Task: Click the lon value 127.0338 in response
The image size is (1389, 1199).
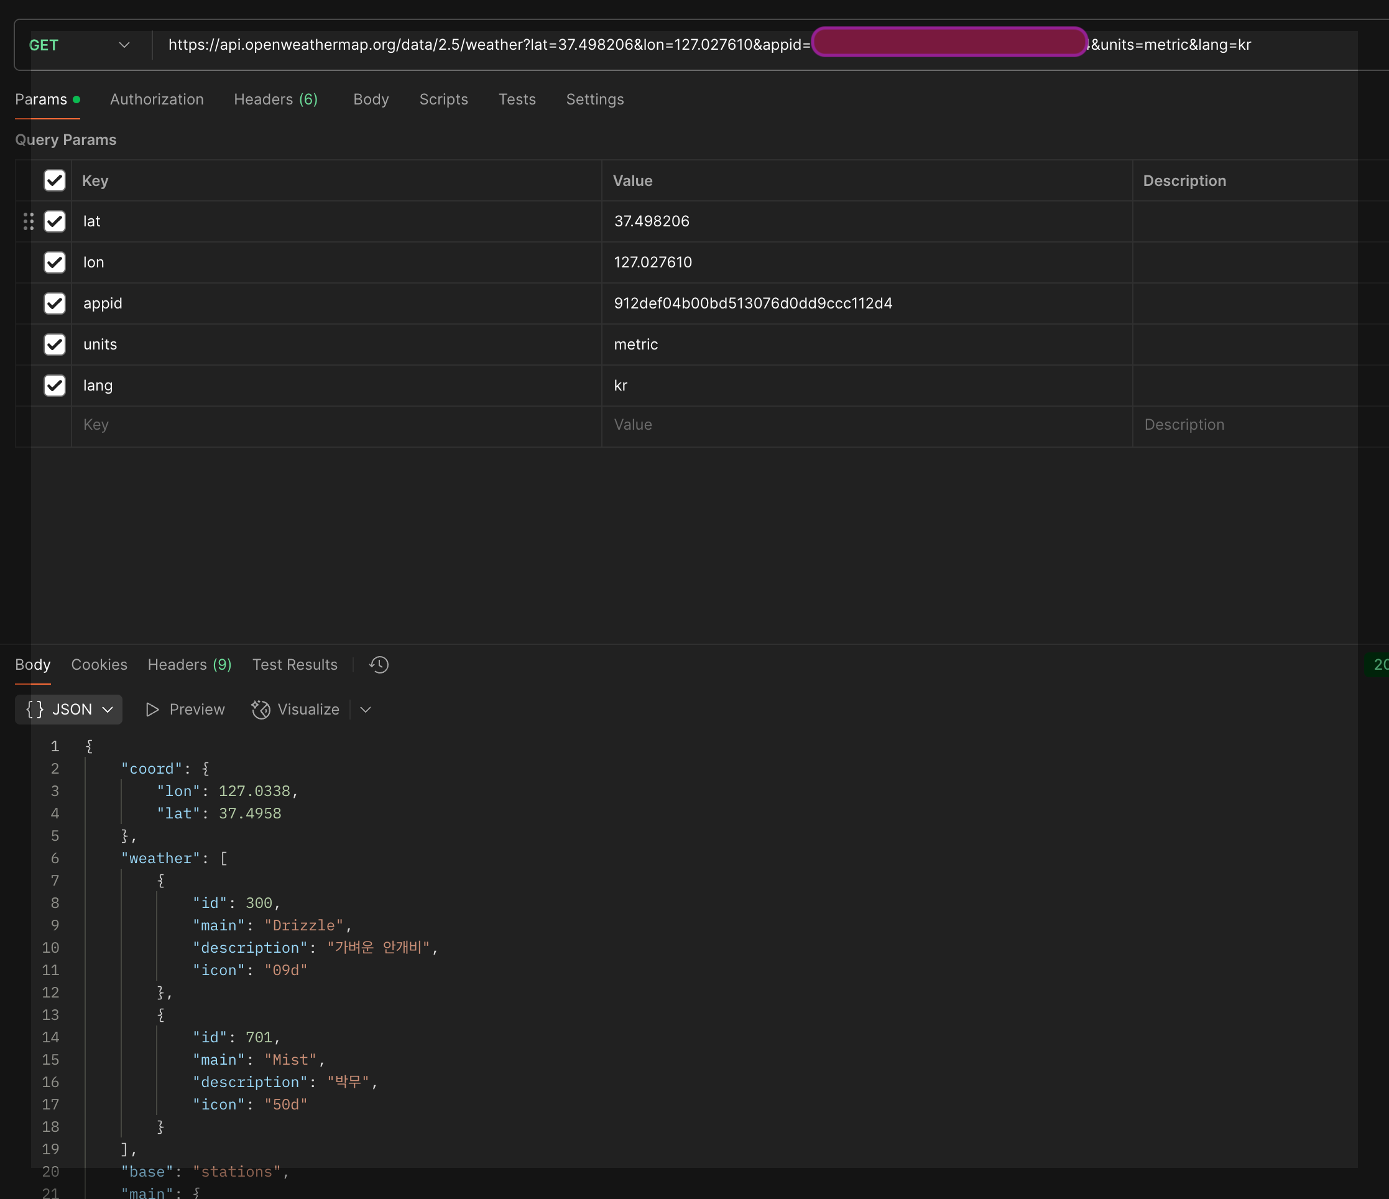Action: click(254, 791)
